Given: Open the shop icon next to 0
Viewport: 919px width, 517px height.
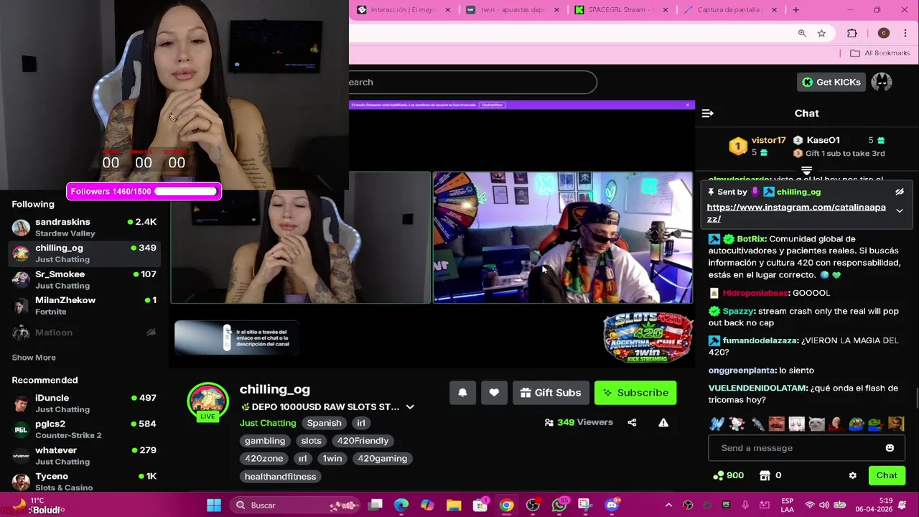Looking at the screenshot, I should [x=765, y=475].
